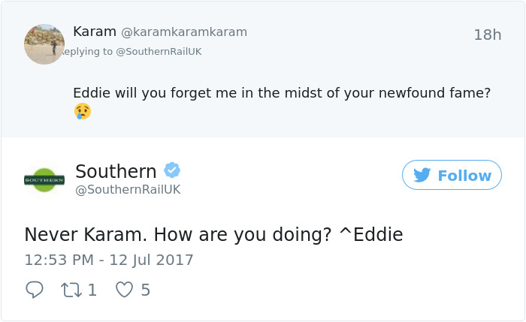This screenshot has width=526, height=322.
Task: Open the 18h timestamp link
Action: tap(487, 35)
